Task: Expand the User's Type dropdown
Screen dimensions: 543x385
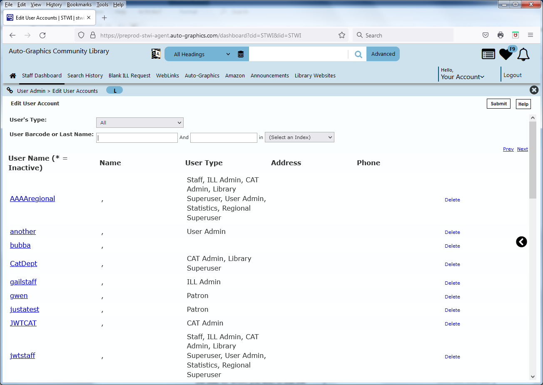Action: click(x=140, y=123)
